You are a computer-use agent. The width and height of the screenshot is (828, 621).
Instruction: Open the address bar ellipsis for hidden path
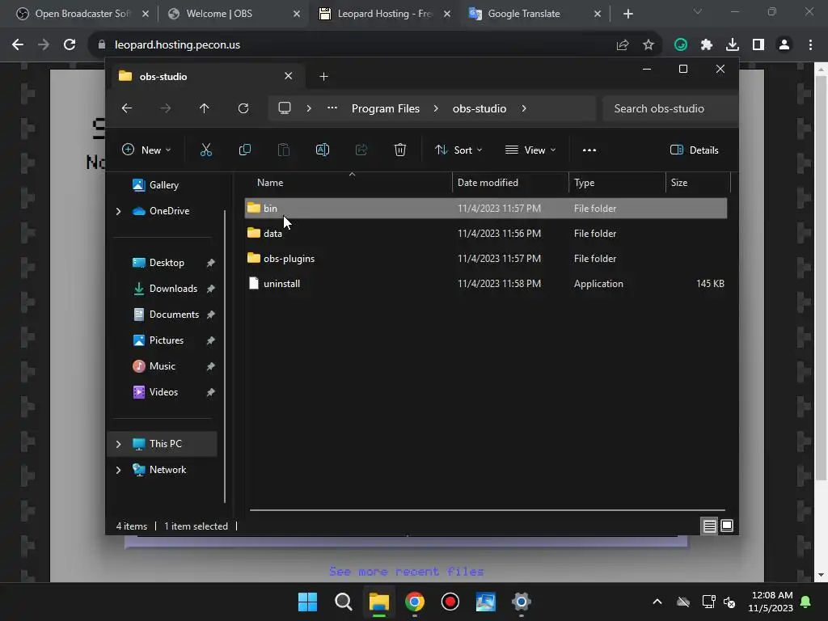[332, 108]
